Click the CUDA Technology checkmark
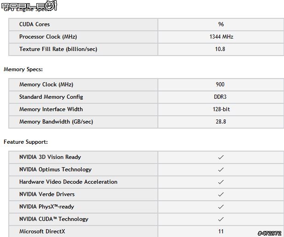284x237 pixels. coord(221,219)
